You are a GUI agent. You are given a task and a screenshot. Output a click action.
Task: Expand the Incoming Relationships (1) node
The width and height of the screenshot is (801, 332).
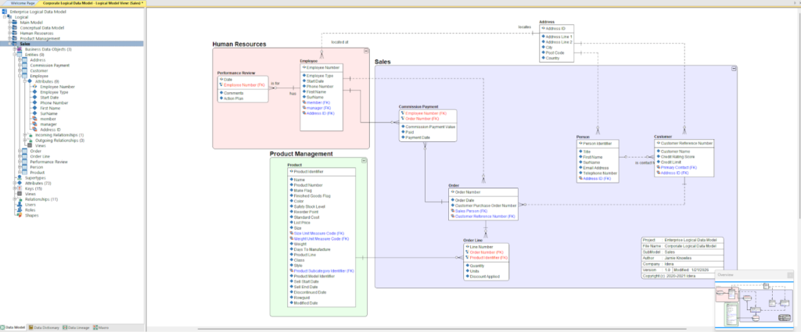coord(24,134)
